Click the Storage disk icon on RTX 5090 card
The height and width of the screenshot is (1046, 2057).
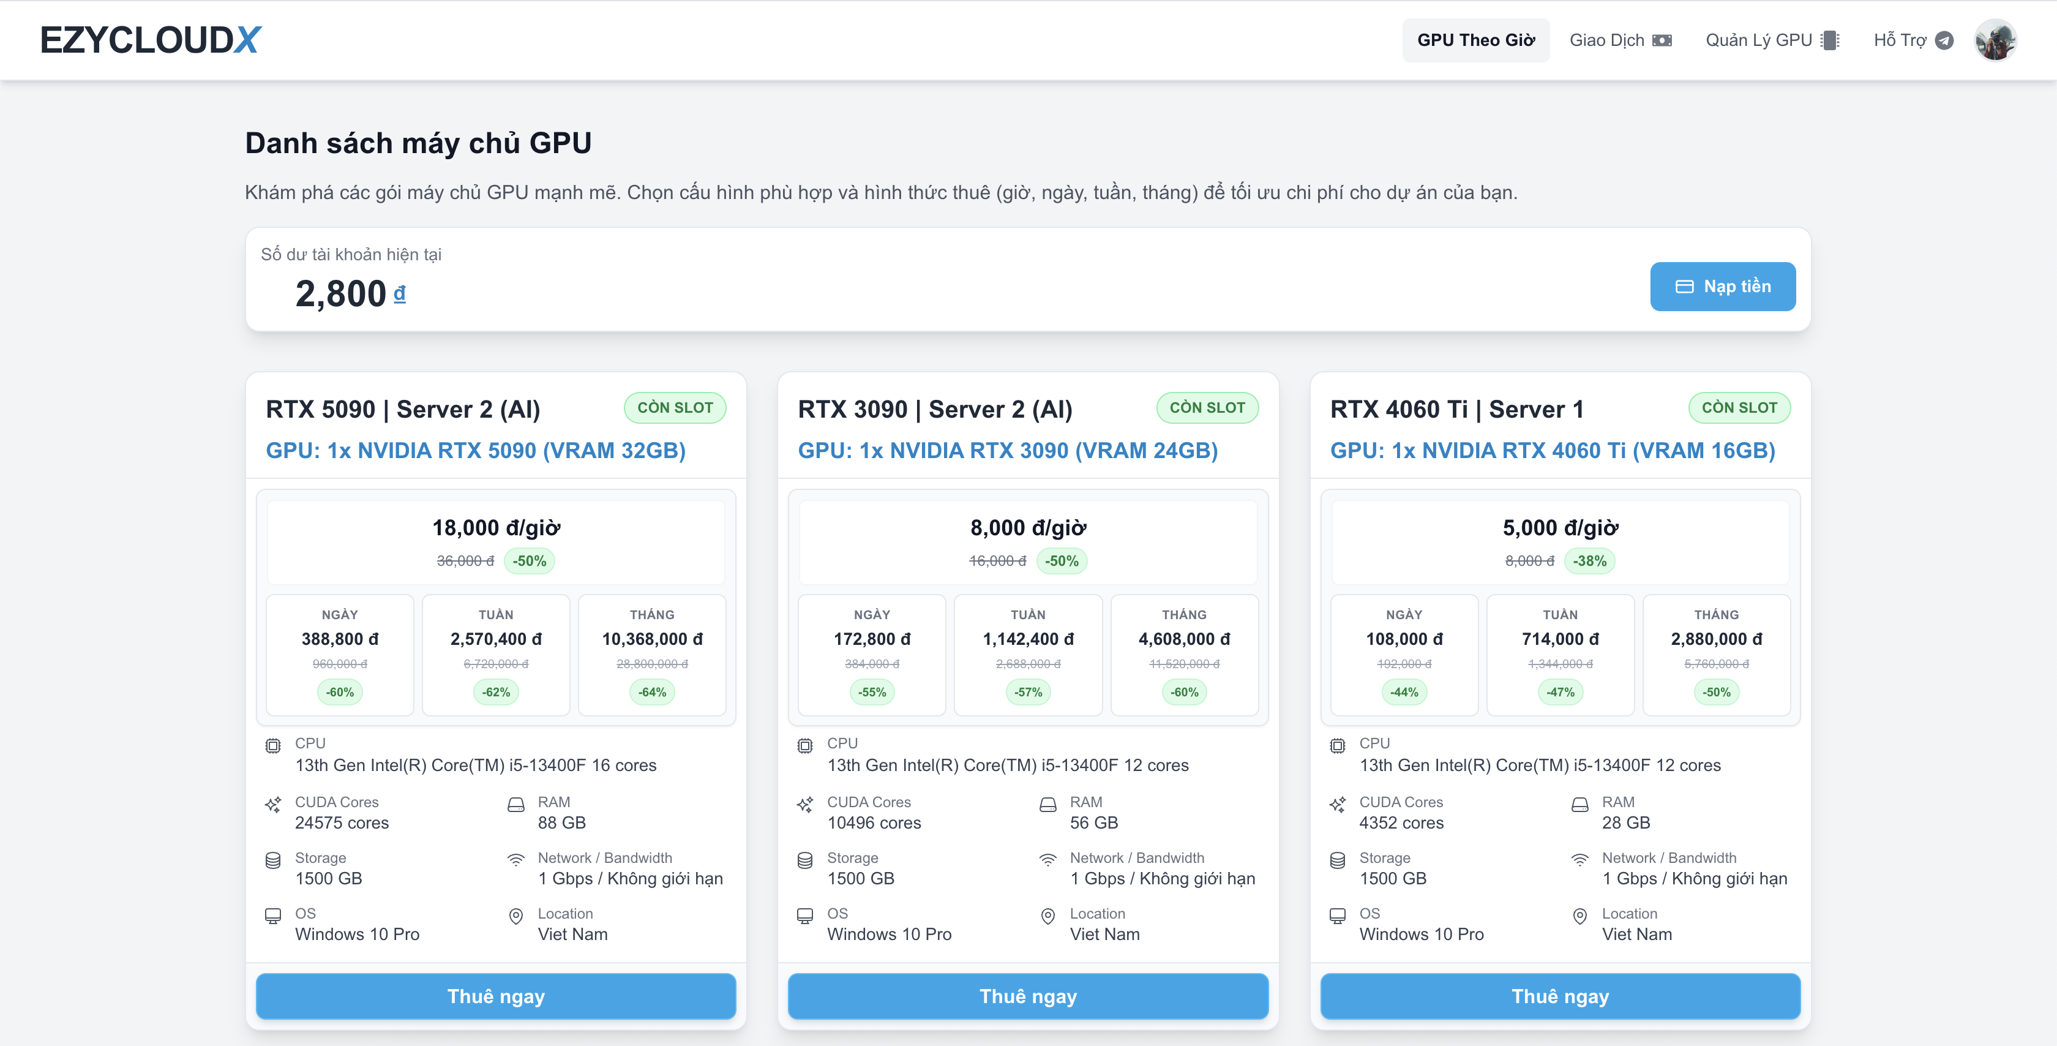pos(273,863)
